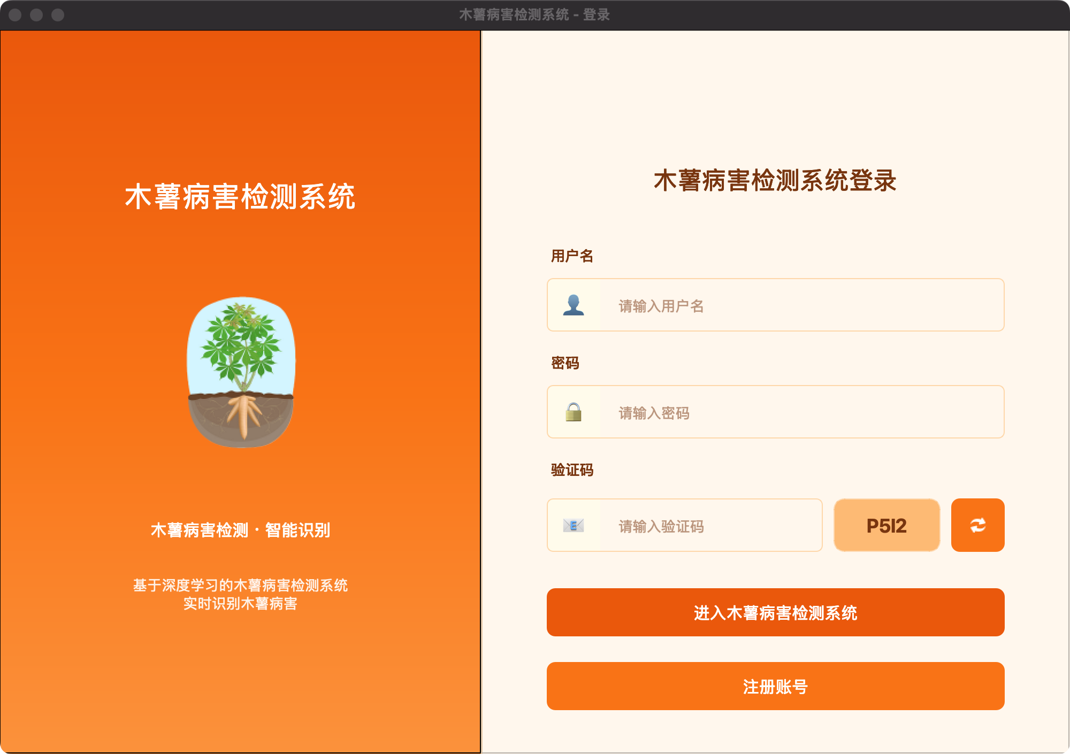Click the user avatar icon in username field
This screenshot has height=754, width=1070.
click(x=574, y=305)
